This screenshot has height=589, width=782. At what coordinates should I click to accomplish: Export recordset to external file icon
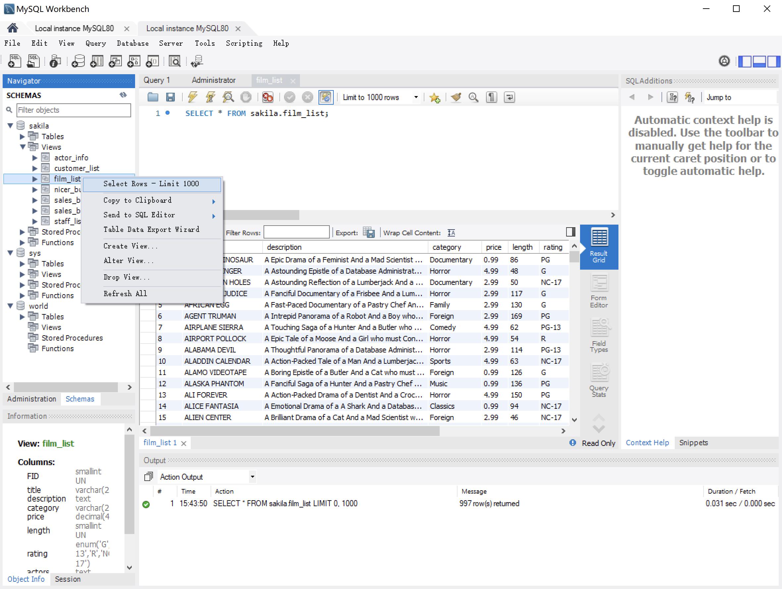click(369, 233)
